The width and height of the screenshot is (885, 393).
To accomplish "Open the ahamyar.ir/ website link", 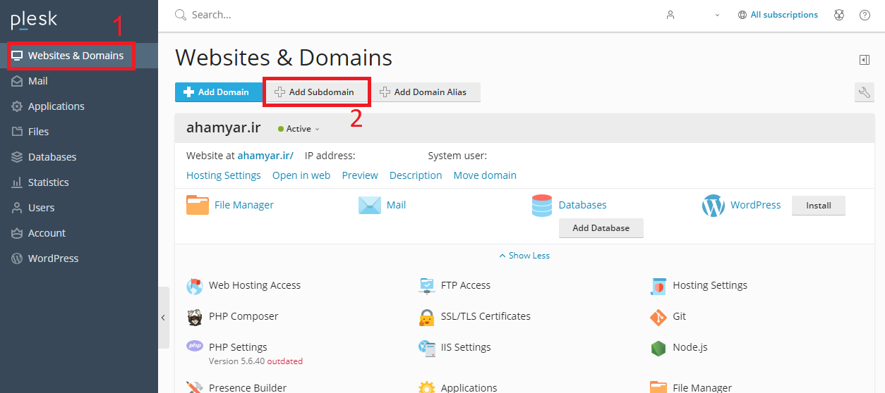I will pos(265,156).
